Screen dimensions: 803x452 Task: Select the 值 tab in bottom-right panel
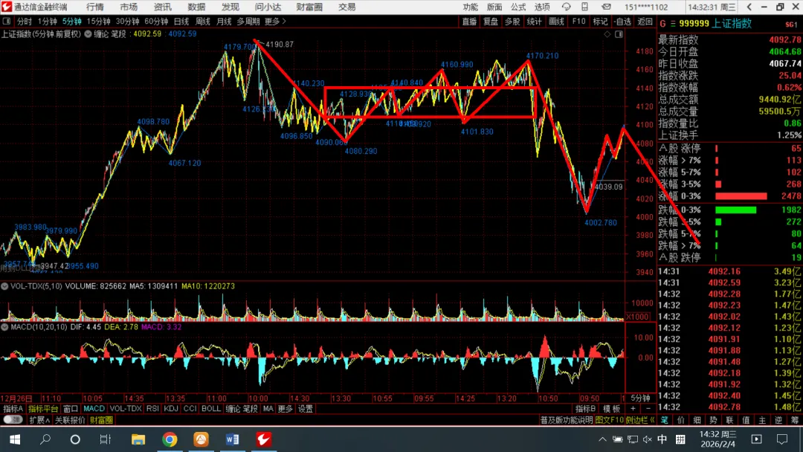tap(746, 420)
